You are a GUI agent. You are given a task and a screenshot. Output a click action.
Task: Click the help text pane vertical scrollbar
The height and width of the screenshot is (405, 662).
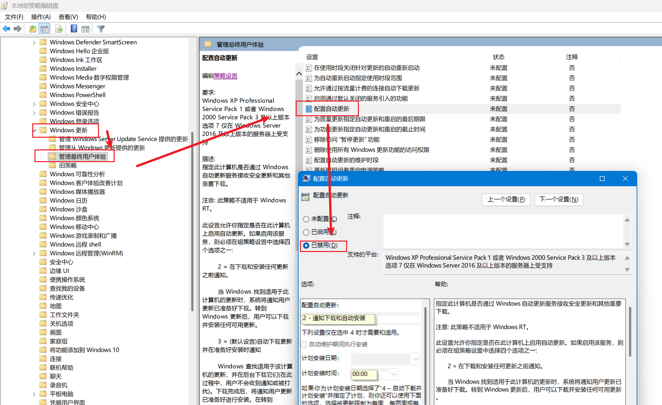[x=630, y=332]
